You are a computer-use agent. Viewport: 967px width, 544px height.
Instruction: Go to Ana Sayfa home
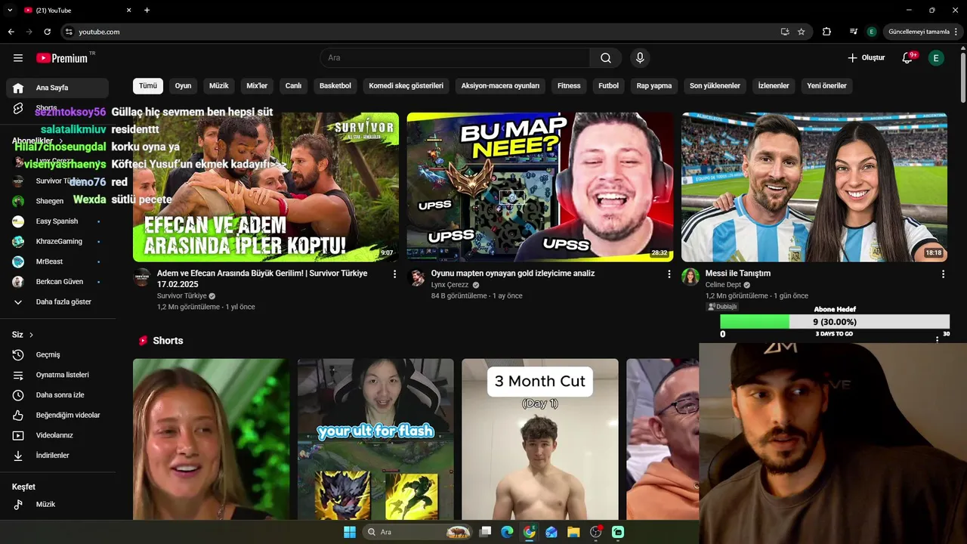coord(57,88)
